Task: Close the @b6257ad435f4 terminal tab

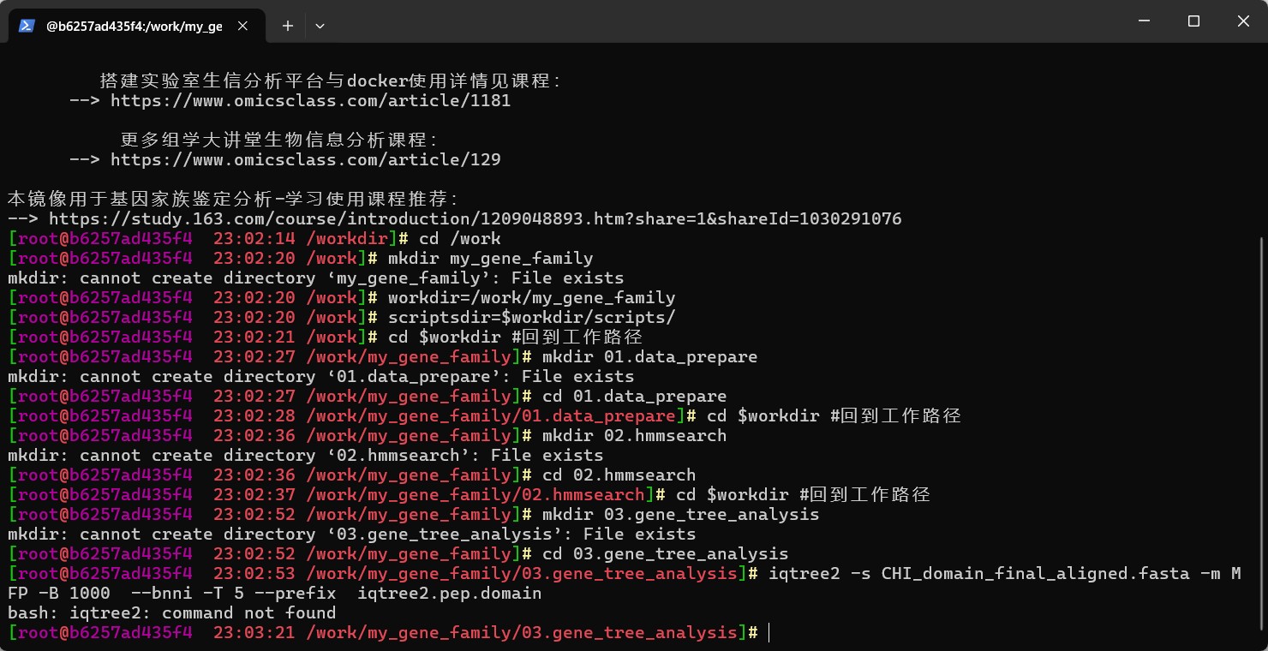Action: coord(242,26)
